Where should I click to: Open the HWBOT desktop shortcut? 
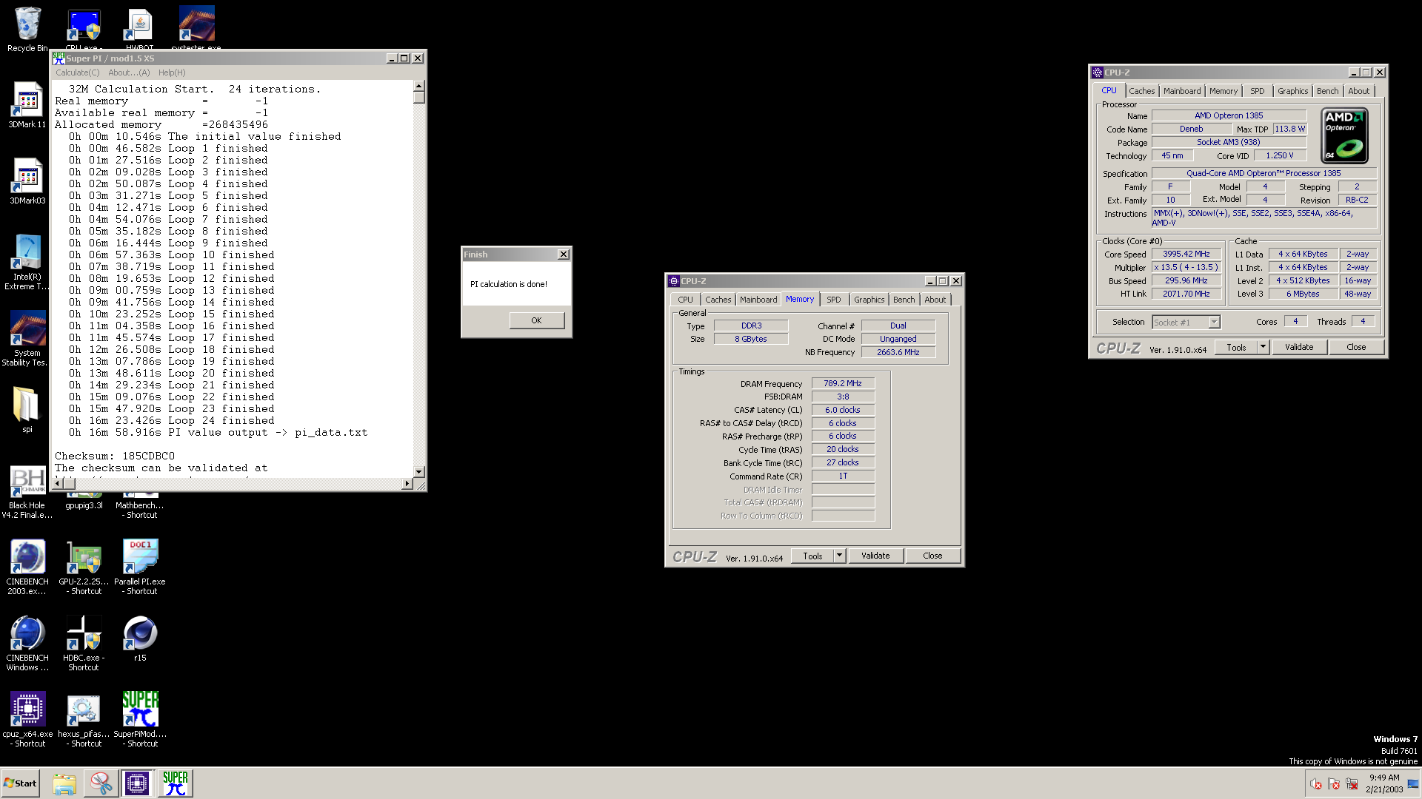point(140,30)
